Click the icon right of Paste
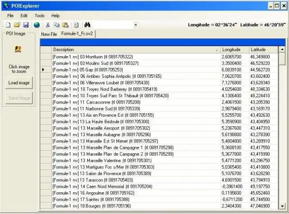The image size is (289, 214). pos(76,25)
